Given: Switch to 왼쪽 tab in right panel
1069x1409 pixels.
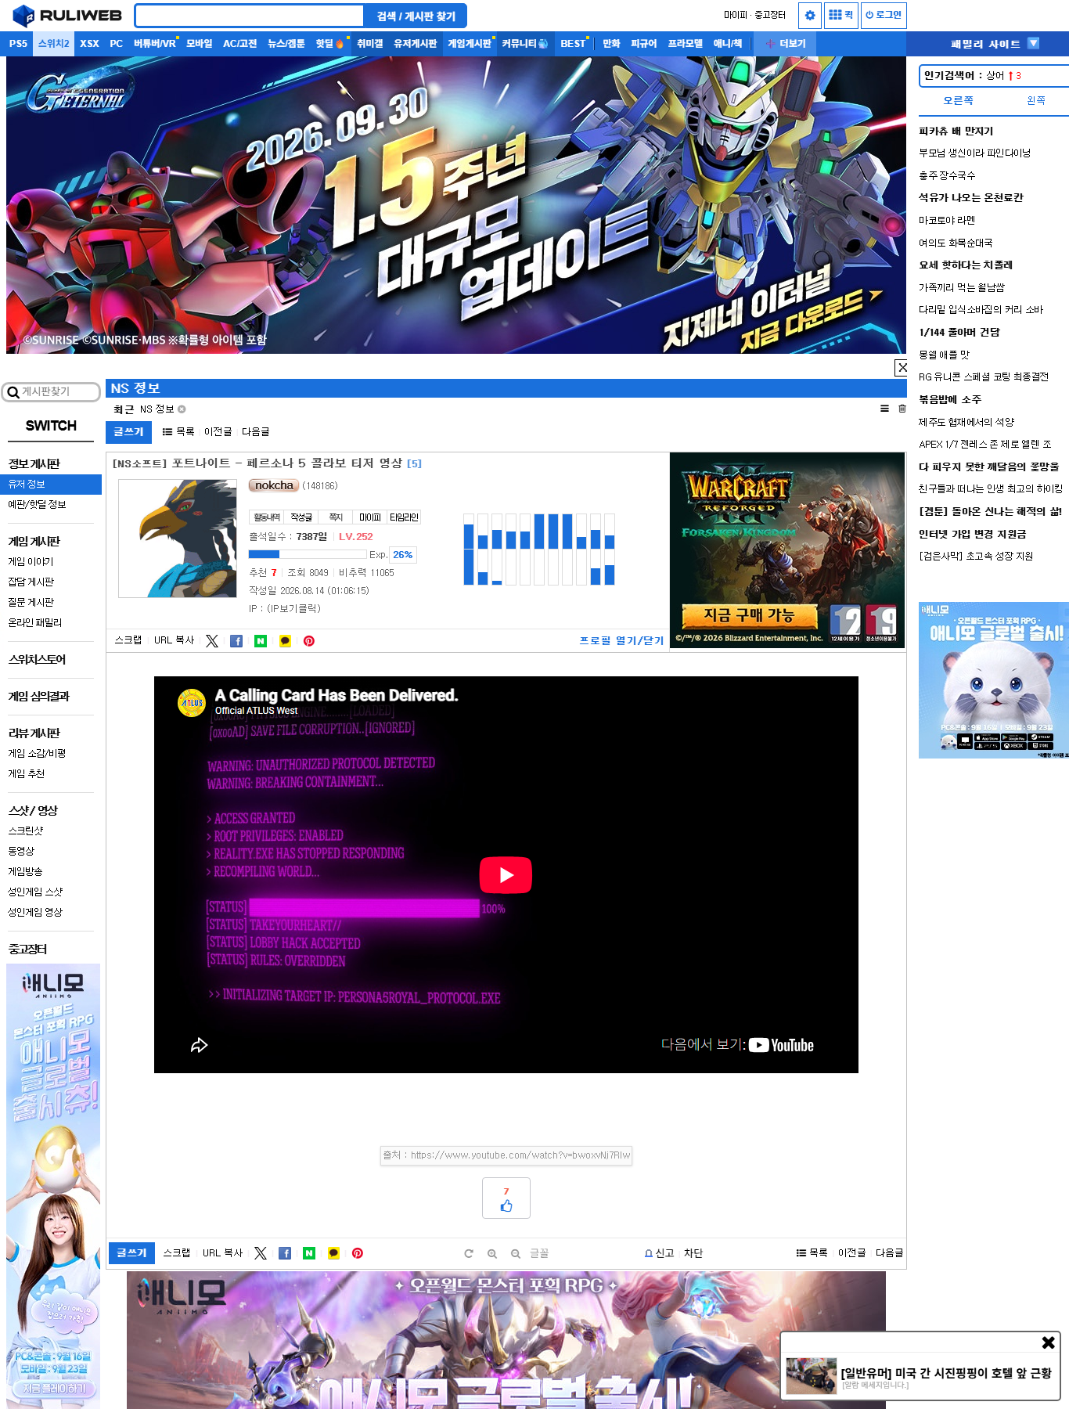Looking at the screenshot, I should [1036, 101].
